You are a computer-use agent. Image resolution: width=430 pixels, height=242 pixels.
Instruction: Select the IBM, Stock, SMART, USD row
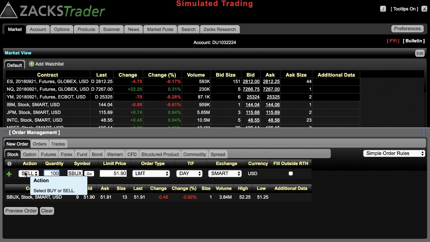point(183,105)
